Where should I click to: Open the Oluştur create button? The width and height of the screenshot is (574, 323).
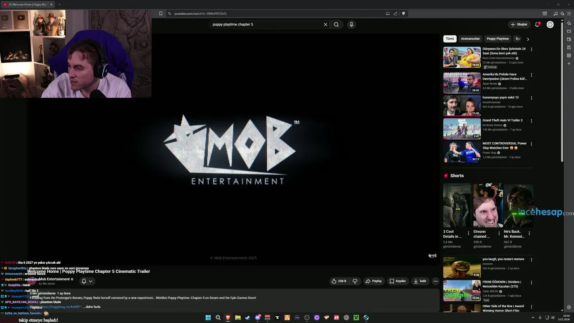pyautogui.click(x=519, y=24)
